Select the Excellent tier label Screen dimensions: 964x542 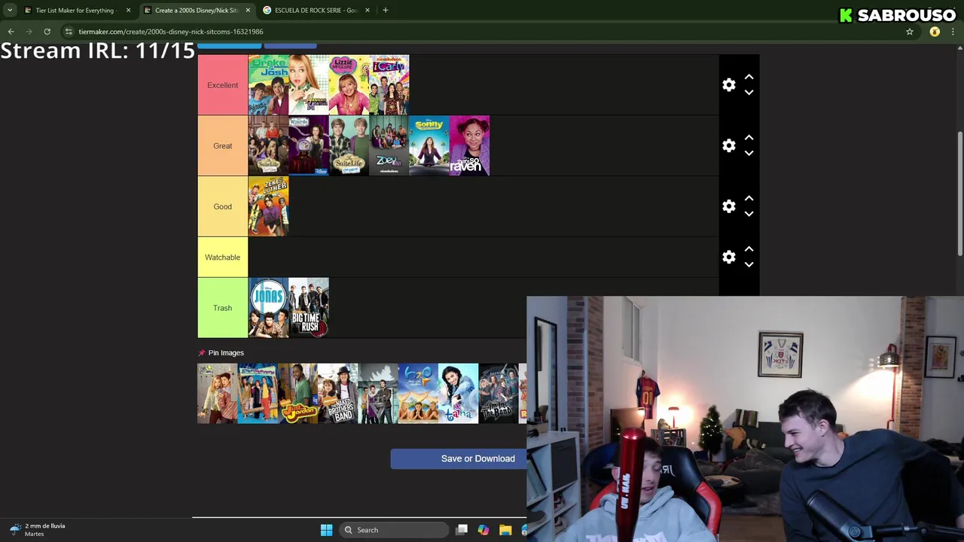click(222, 85)
